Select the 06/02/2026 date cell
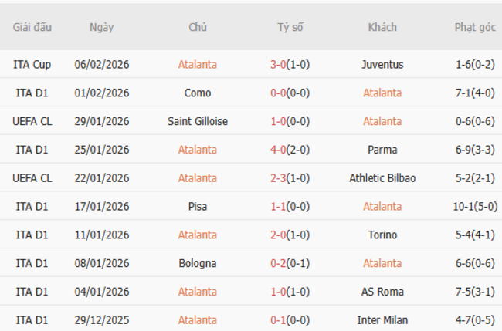Viewport: 502px width, 331px height. point(101,65)
